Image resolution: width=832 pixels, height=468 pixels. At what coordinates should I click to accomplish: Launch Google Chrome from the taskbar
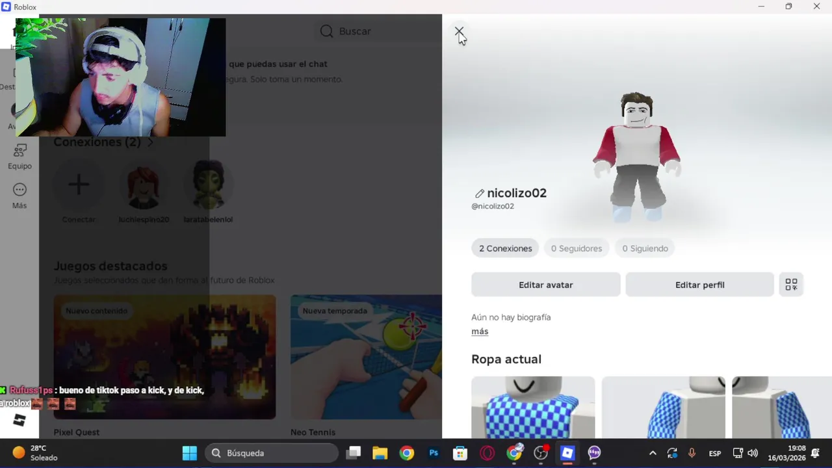(407, 453)
